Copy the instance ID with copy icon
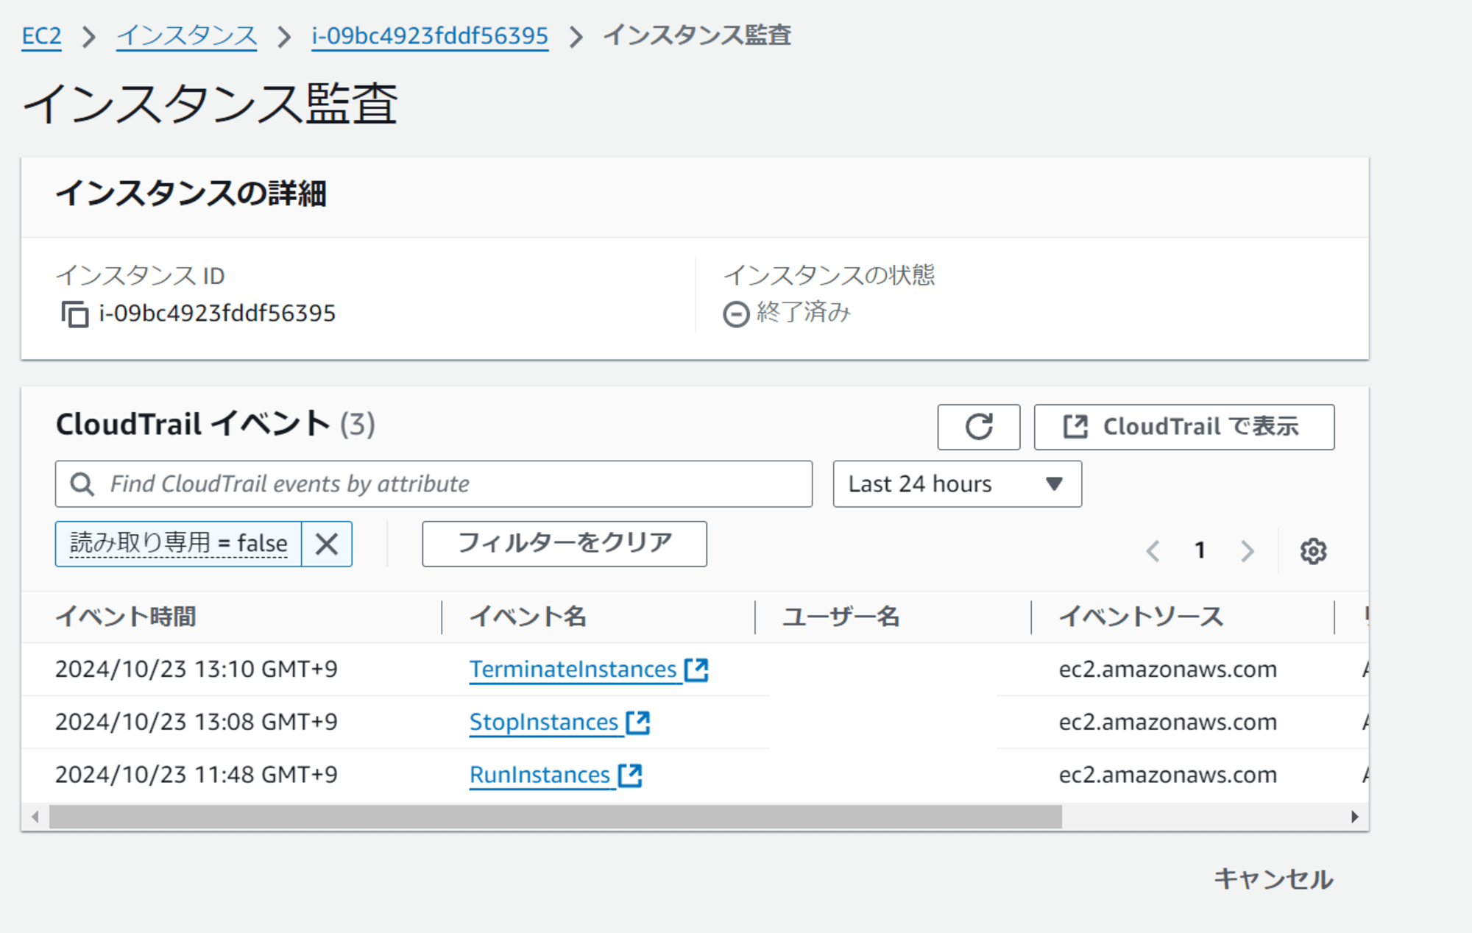The image size is (1472, 933). [74, 314]
